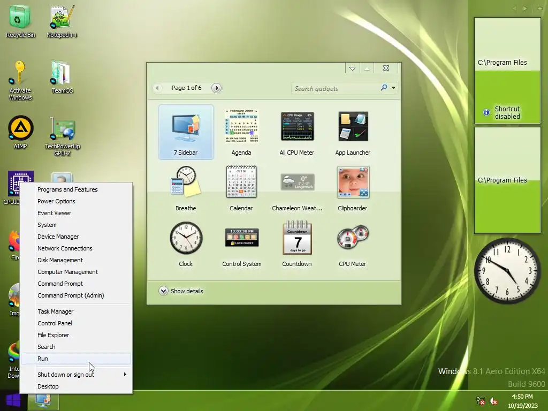Open Task Manager from menu
Viewport: 548px width, 411px height.
tap(76, 311)
